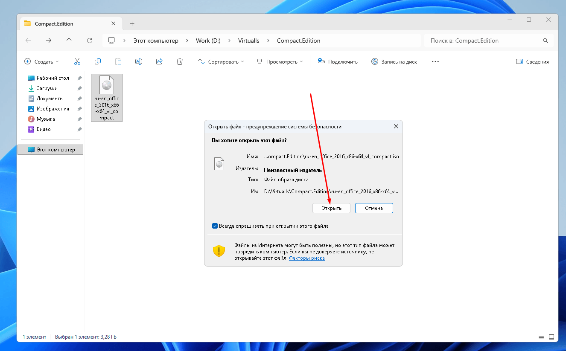Go forward with the right arrow
Image resolution: width=566 pixels, height=351 pixels.
[x=49, y=41]
